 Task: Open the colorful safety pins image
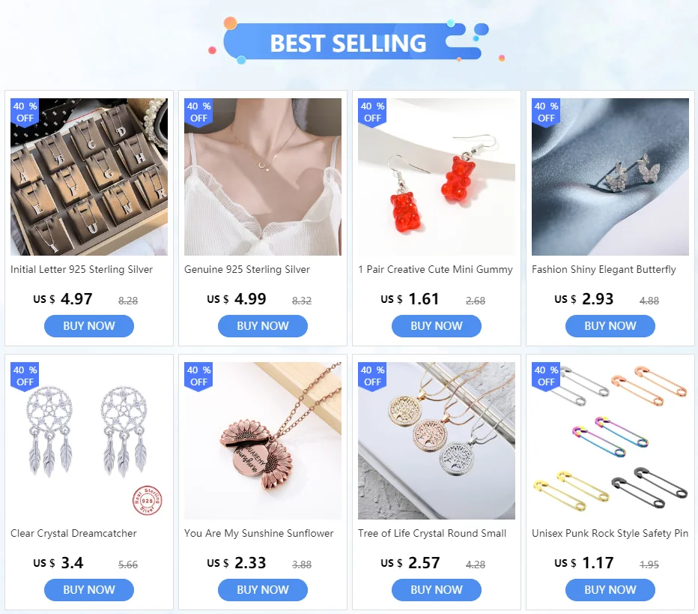pos(610,441)
